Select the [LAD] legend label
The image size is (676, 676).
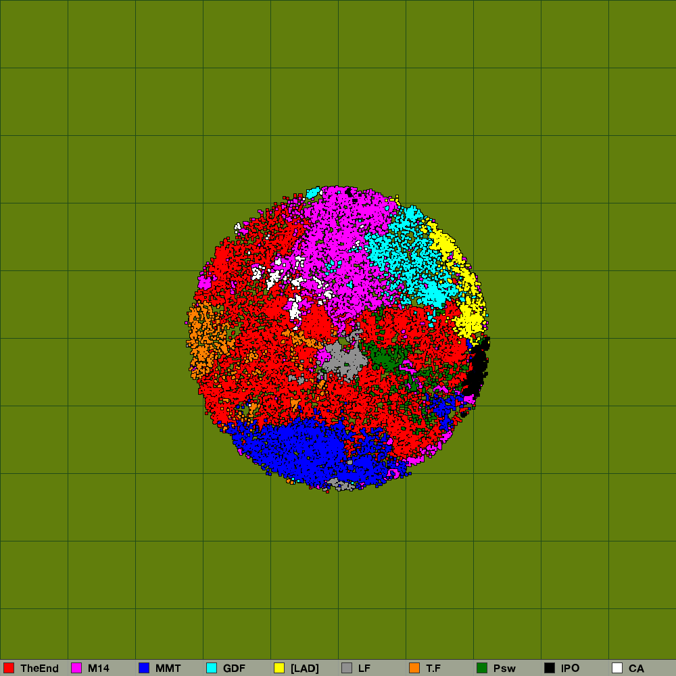click(x=305, y=669)
